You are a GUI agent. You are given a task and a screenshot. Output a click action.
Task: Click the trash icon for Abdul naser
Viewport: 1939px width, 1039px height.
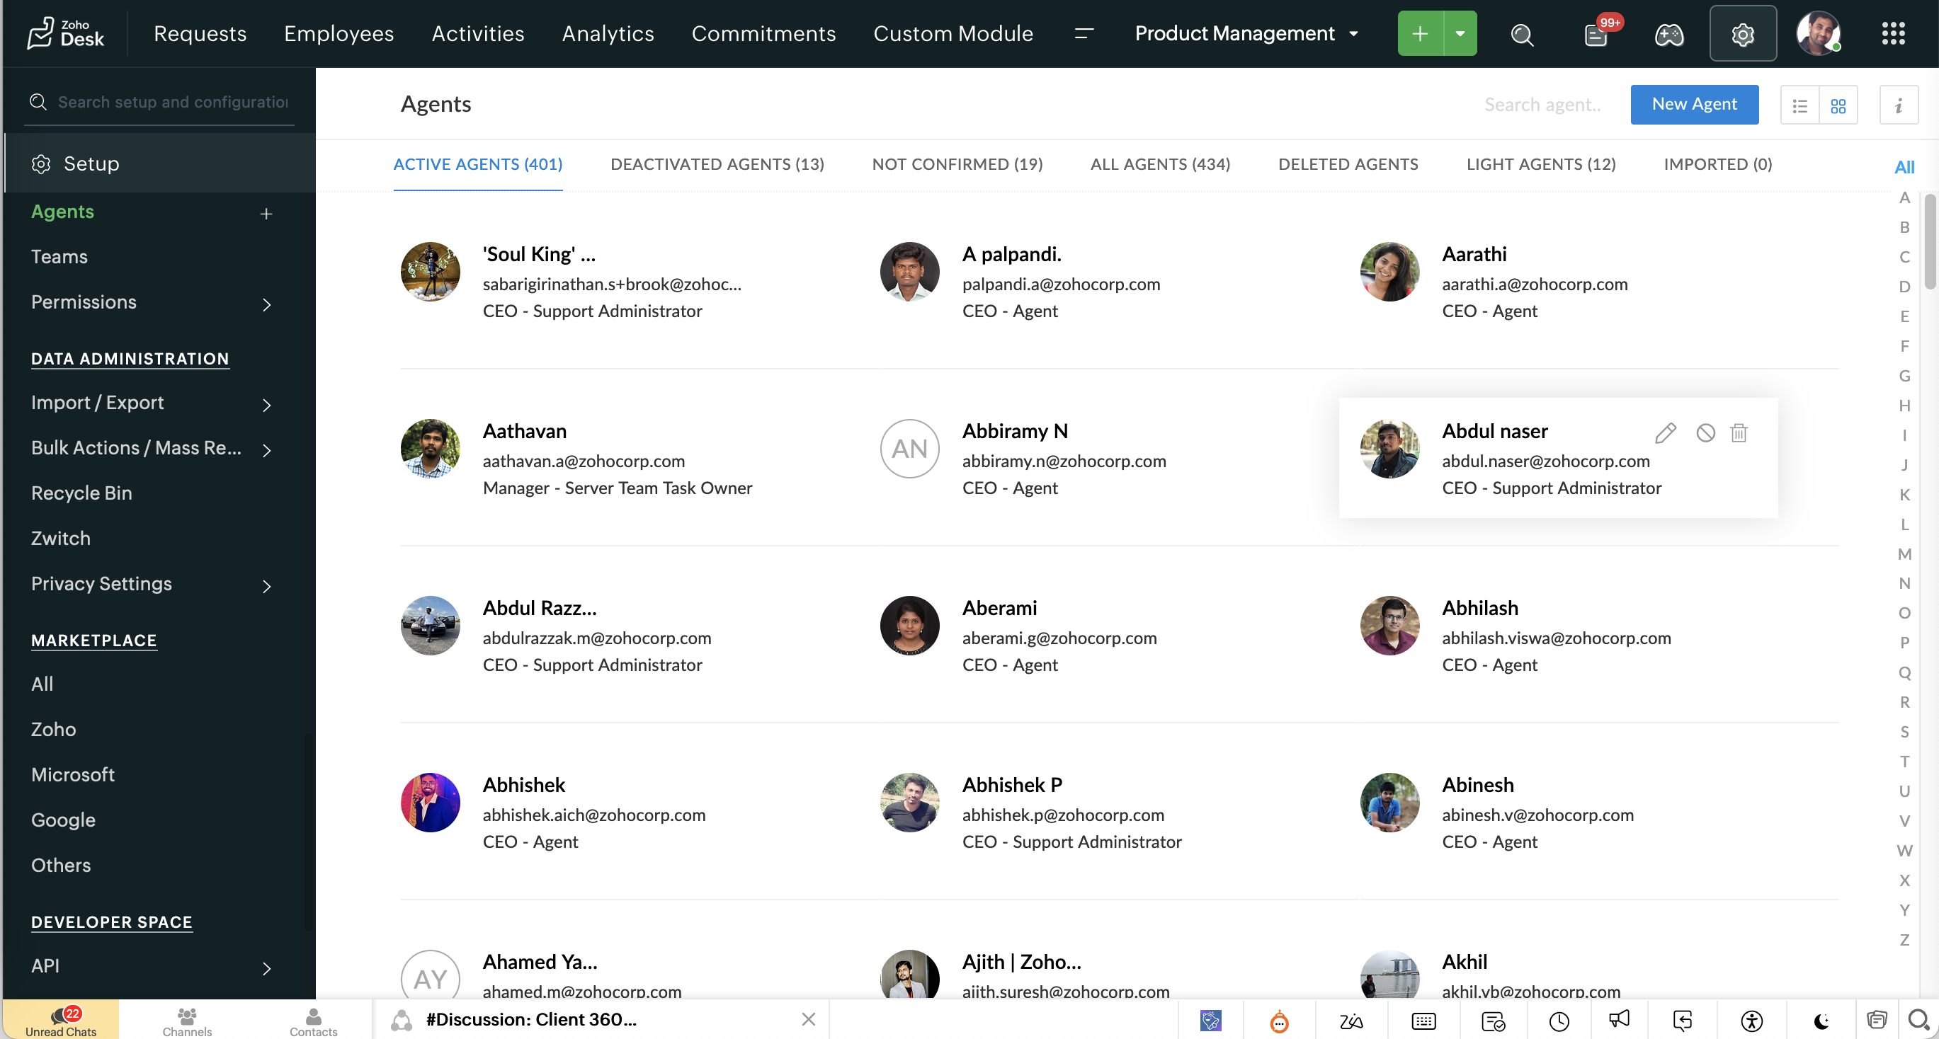click(1739, 432)
